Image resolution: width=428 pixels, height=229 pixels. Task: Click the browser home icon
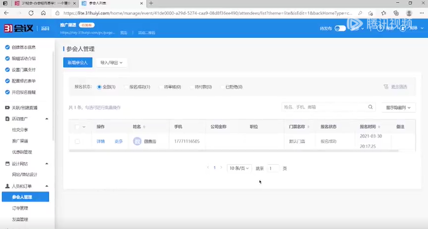(44, 12)
